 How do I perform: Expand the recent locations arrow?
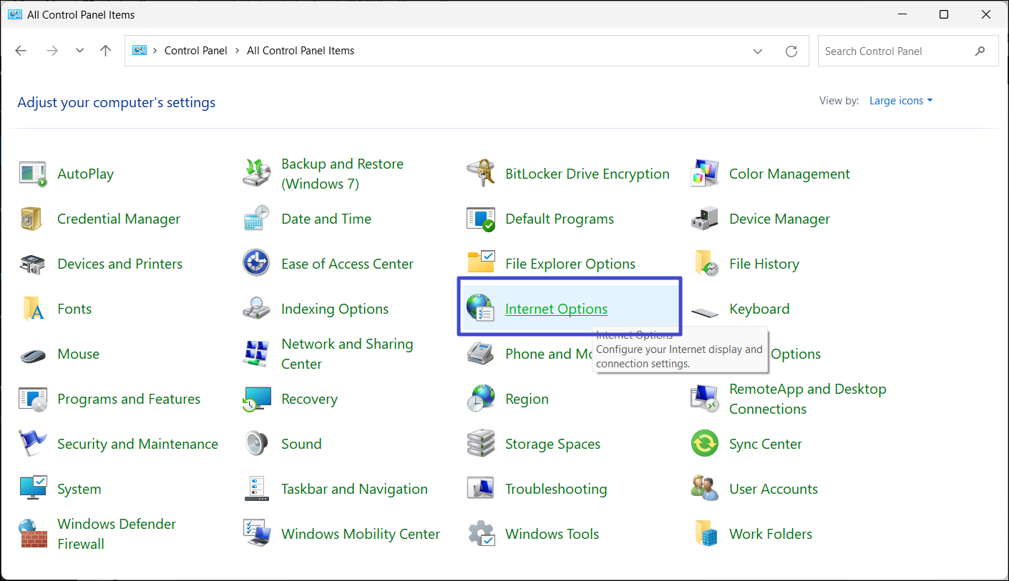point(79,51)
